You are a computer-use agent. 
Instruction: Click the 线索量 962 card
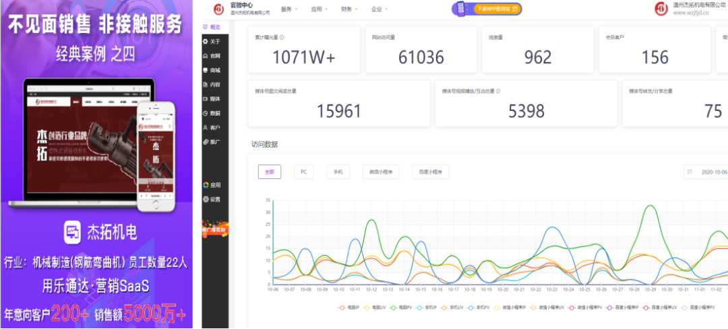(x=538, y=50)
